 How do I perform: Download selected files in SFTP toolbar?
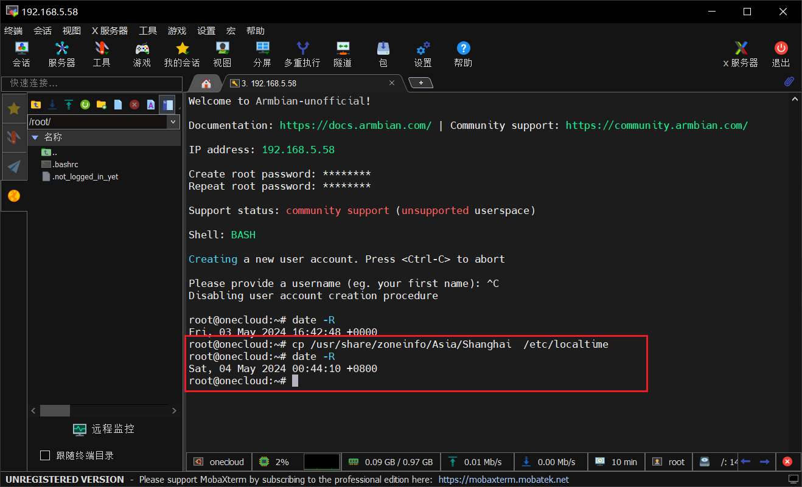(x=52, y=105)
